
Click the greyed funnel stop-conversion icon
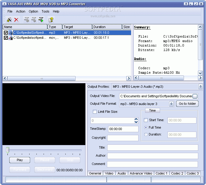click(27, 20)
